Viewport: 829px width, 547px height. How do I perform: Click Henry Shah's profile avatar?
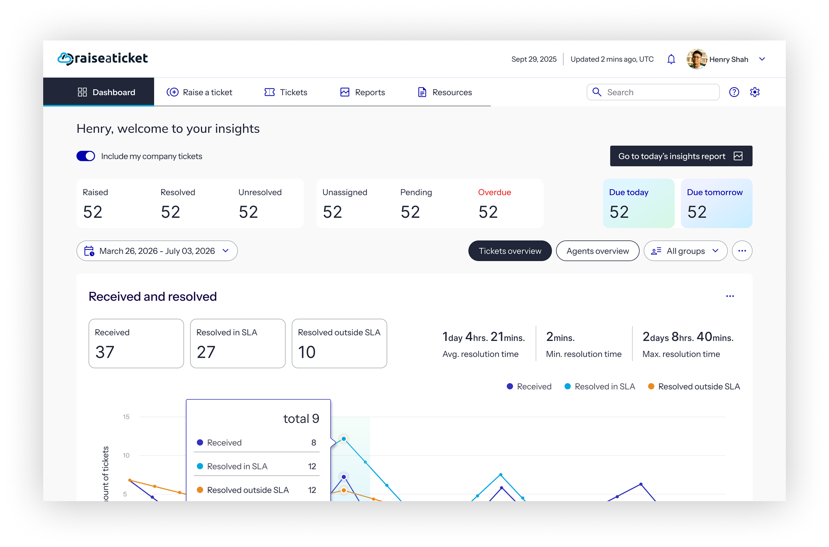pyautogui.click(x=696, y=59)
